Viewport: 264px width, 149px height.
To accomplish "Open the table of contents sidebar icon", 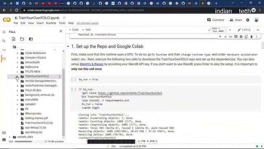I will 4,32.
